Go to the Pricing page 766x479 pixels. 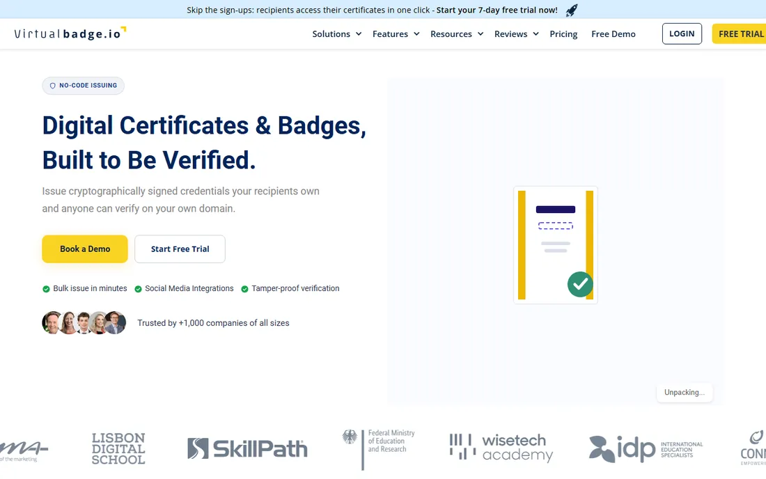[563, 34]
